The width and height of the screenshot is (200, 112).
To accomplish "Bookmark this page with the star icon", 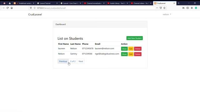I will [164, 8].
